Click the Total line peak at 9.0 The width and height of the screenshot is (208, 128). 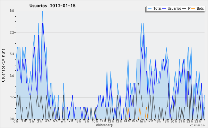pos(42,11)
